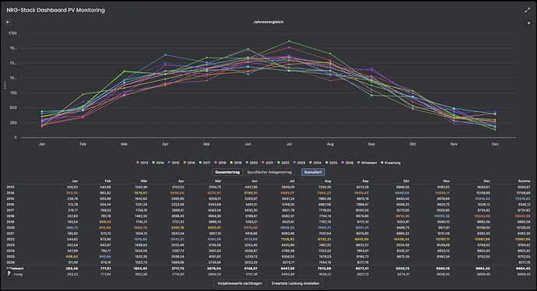This screenshot has width=537, height=291.
Task: Toggle the 2013 series in the legend
Action: pos(142,163)
